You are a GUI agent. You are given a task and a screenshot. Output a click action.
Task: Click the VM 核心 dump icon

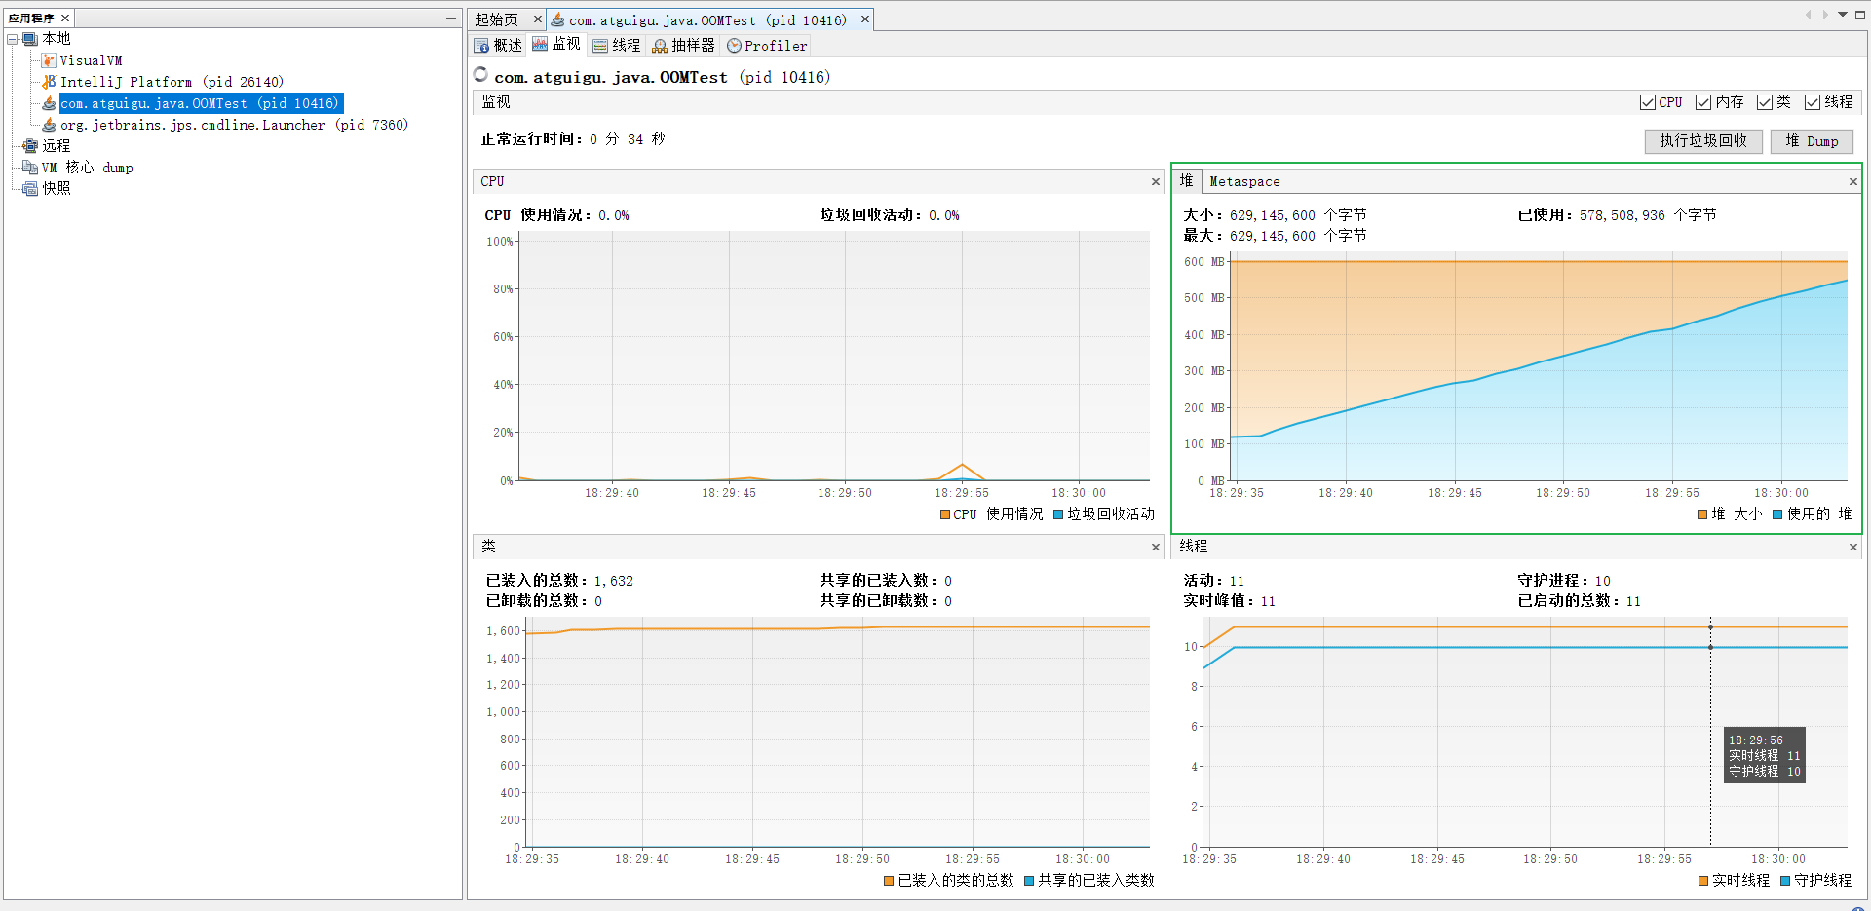tap(30, 168)
